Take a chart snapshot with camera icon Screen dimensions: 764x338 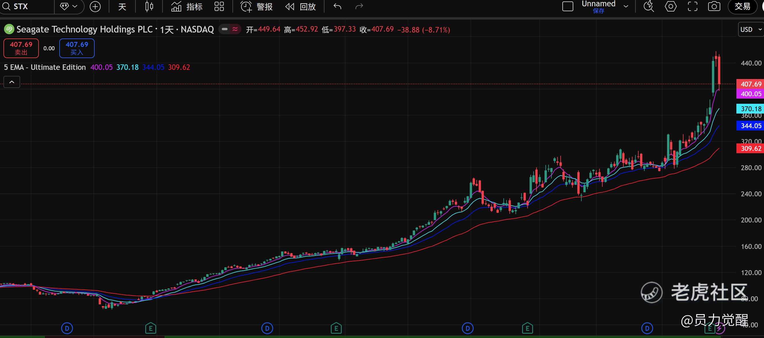click(x=714, y=7)
